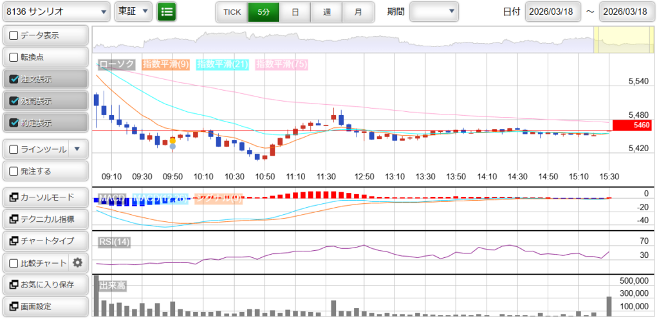Toggle the 転換点 checkbox
This screenshot has height=319, width=659.
pyautogui.click(x=14, y=57)
